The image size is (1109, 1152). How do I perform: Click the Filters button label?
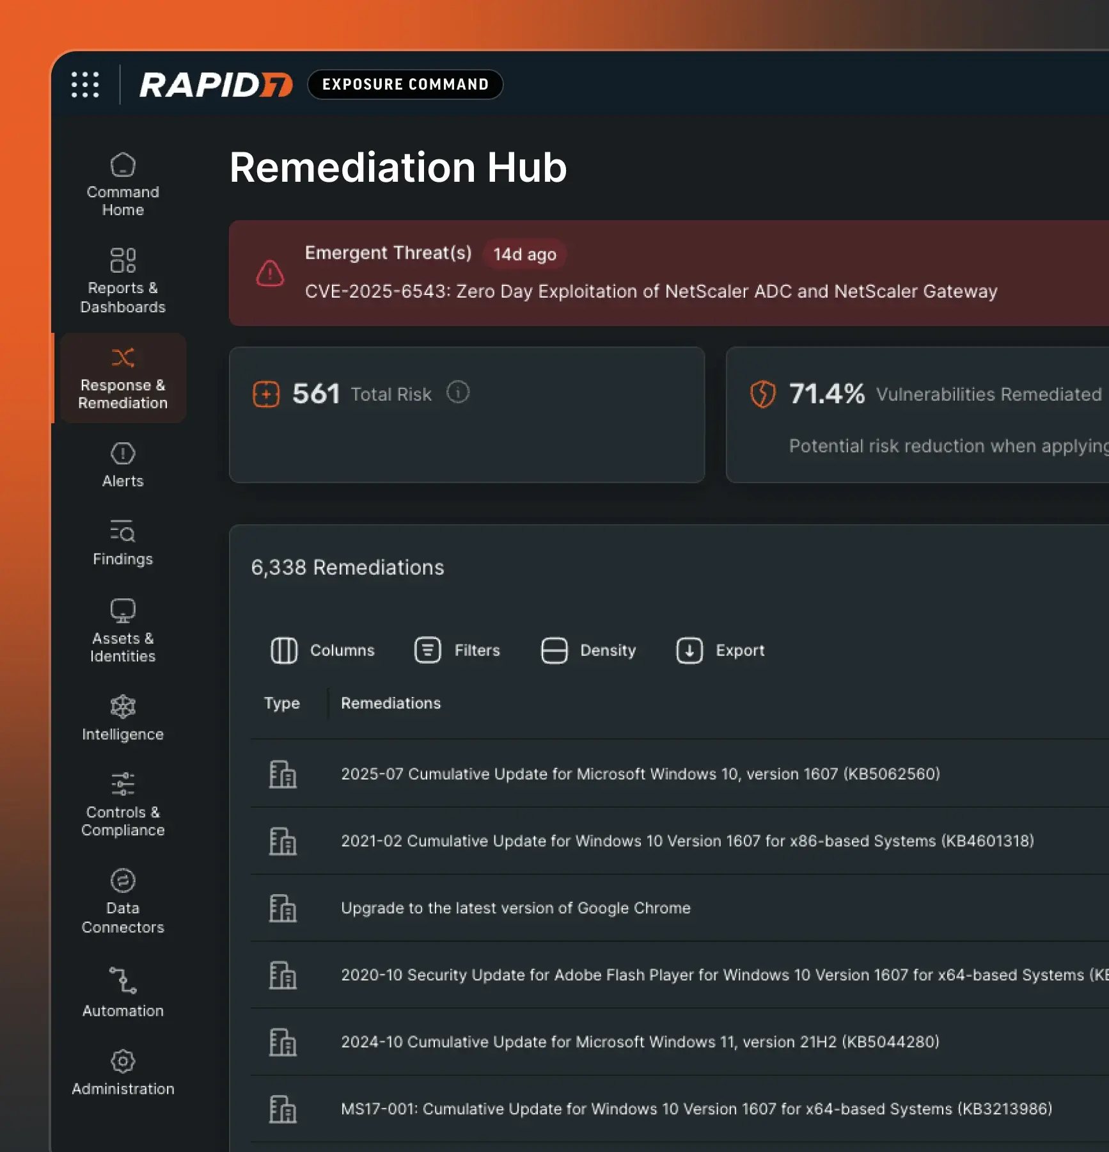point(477,650)
